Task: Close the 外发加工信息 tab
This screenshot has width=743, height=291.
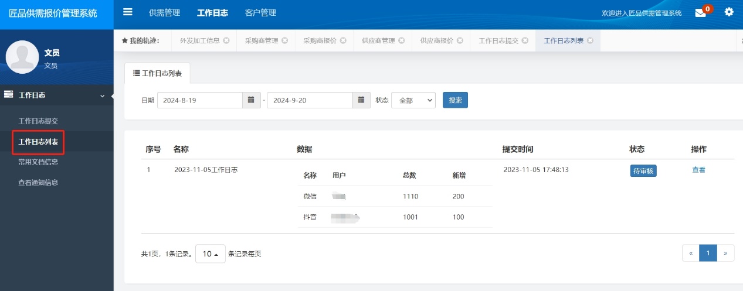Action: click(226, 40)
